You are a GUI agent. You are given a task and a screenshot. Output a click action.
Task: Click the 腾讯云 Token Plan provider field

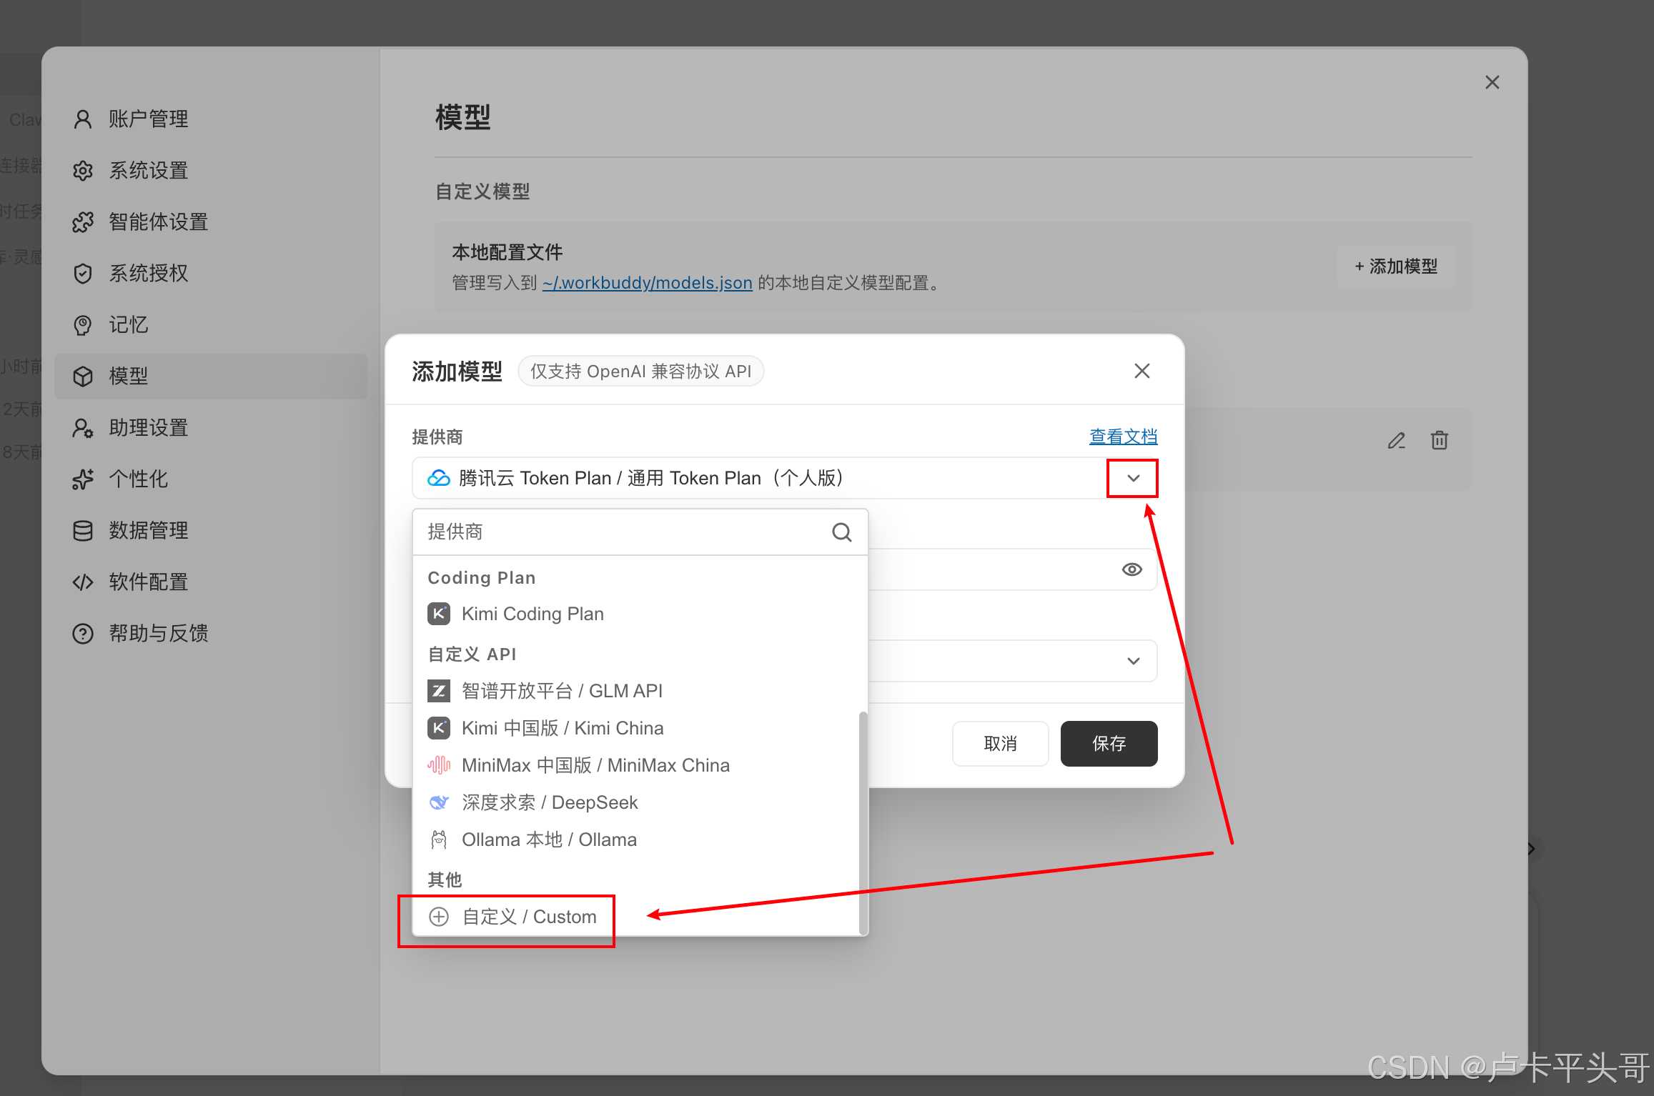pos(784,478)
